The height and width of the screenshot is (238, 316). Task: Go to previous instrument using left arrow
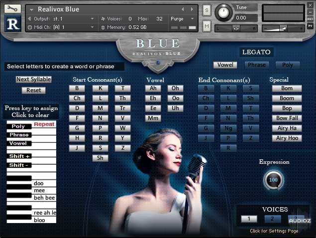click(183, 9)
